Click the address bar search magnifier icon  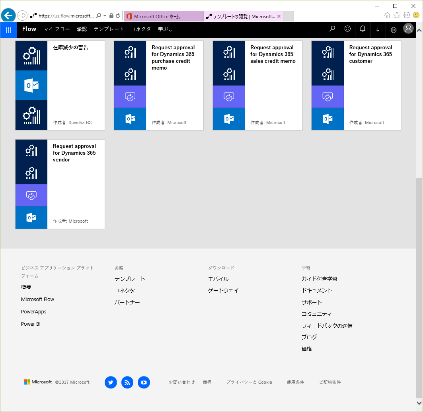tap(99, 16)
